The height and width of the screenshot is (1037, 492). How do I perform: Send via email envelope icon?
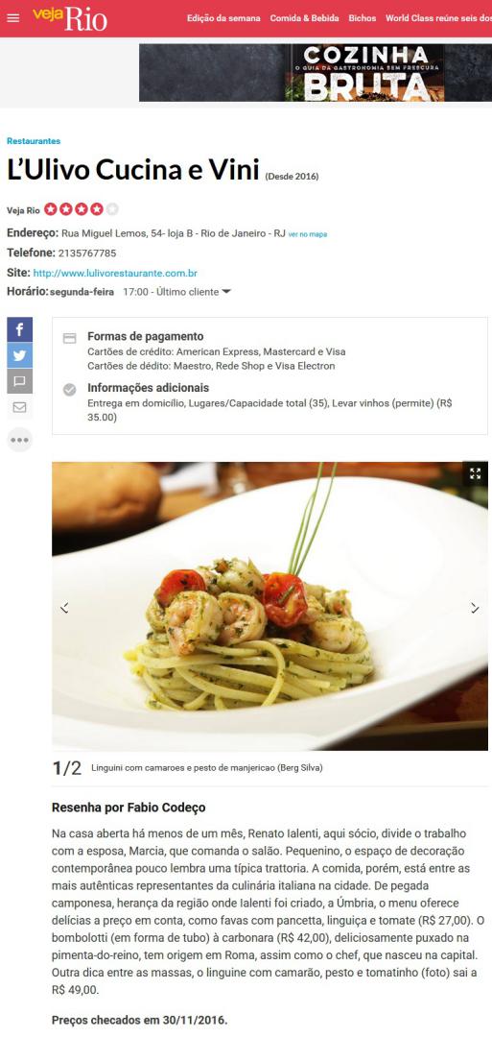[20, 407]
